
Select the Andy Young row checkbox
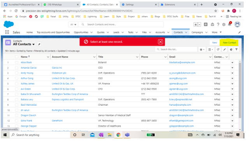click(x=17, y=73)
